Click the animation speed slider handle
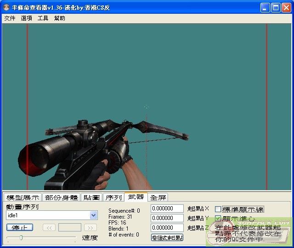Image resolution: width=294 pixels, height=248 pixels. pos(21,237)
